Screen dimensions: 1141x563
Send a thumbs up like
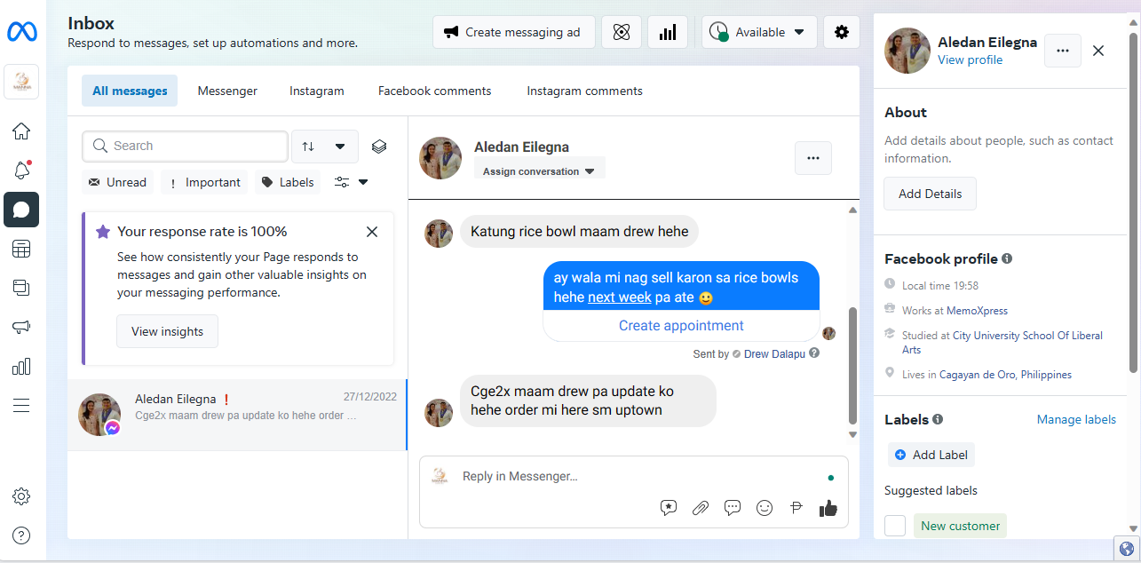pos(828,508)
